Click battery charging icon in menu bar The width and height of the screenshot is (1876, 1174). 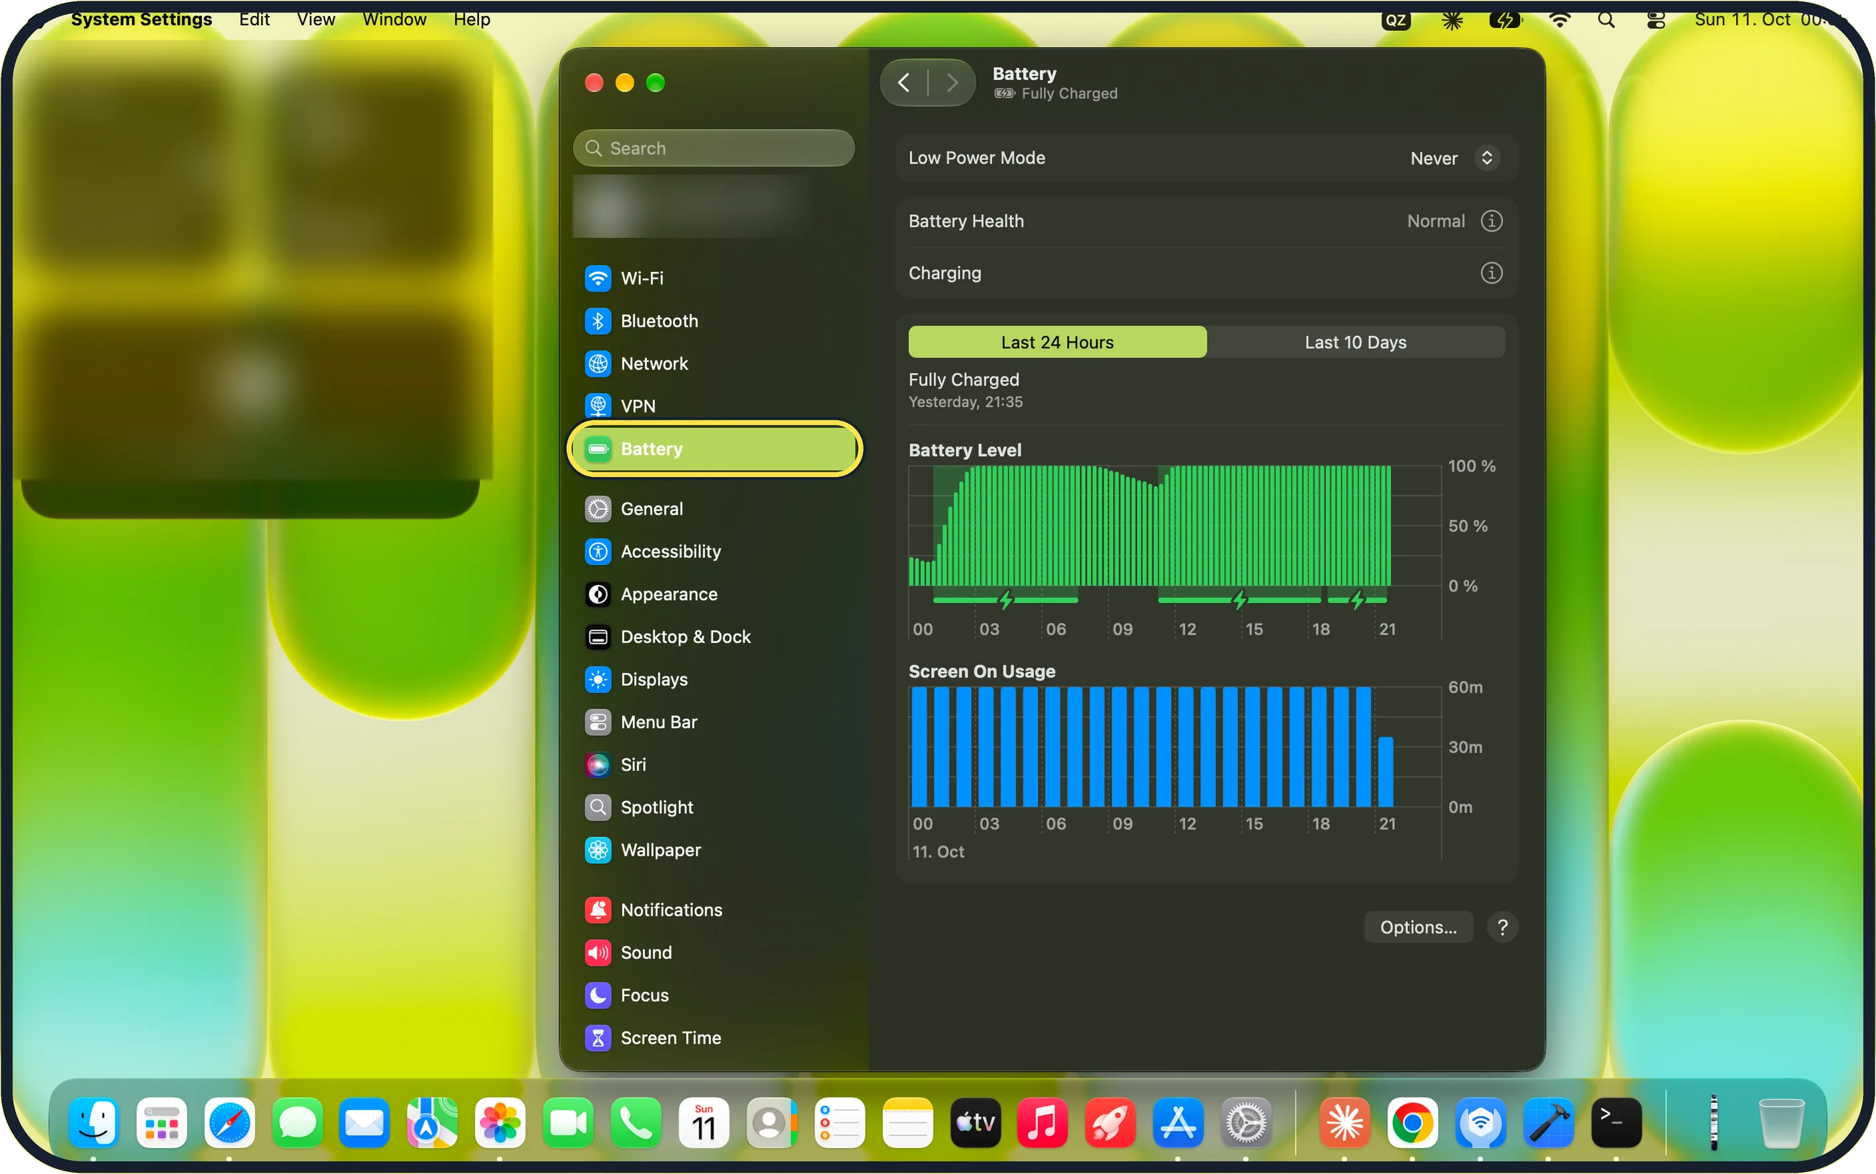[1505, 20]
